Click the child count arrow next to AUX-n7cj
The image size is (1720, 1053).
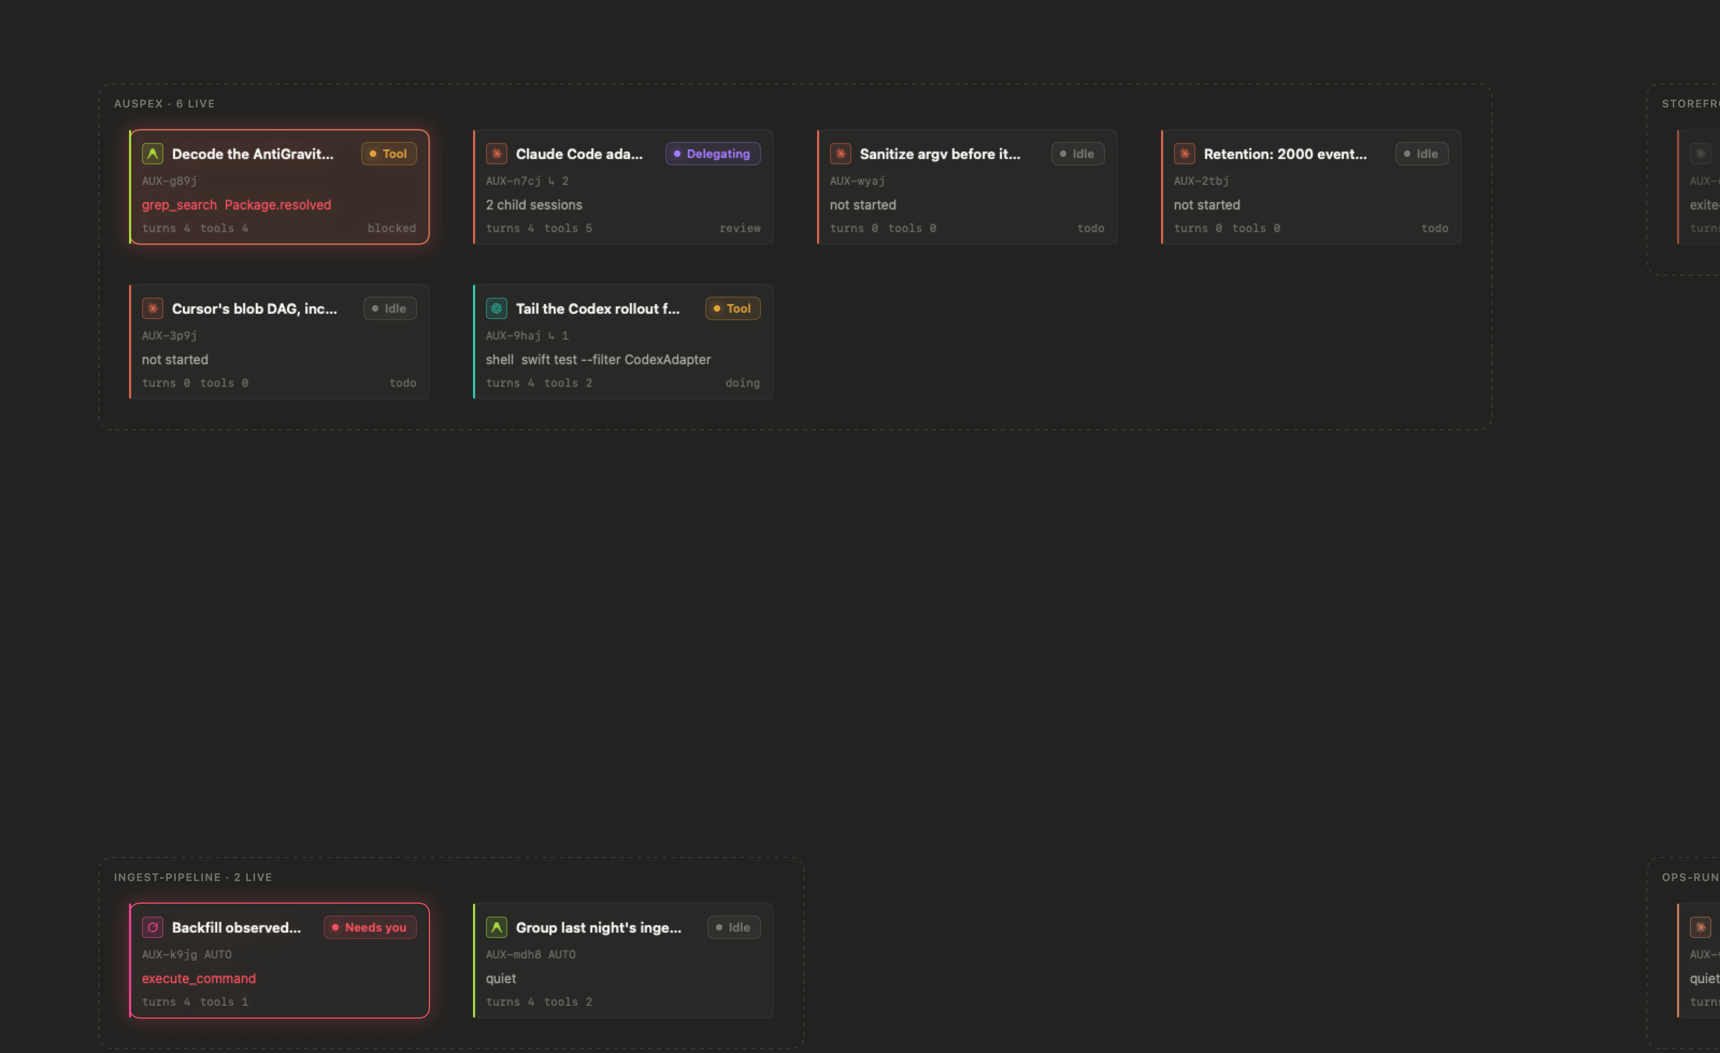click(558, 182)
